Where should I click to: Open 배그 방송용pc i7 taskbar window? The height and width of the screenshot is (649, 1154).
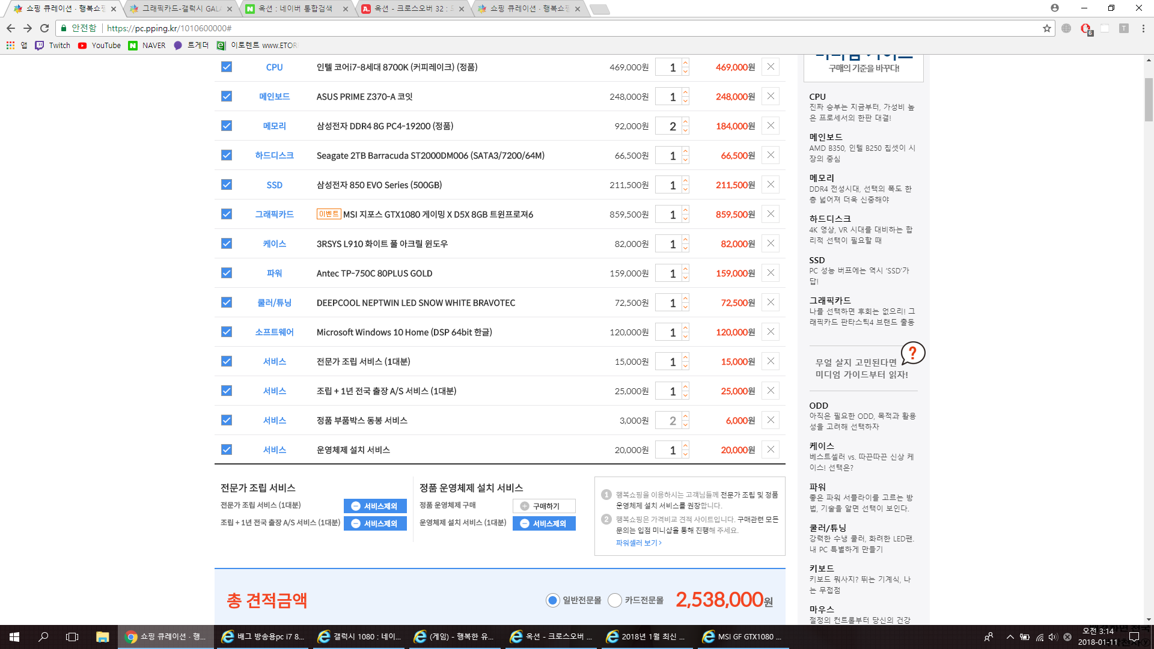tap(263, 636)
